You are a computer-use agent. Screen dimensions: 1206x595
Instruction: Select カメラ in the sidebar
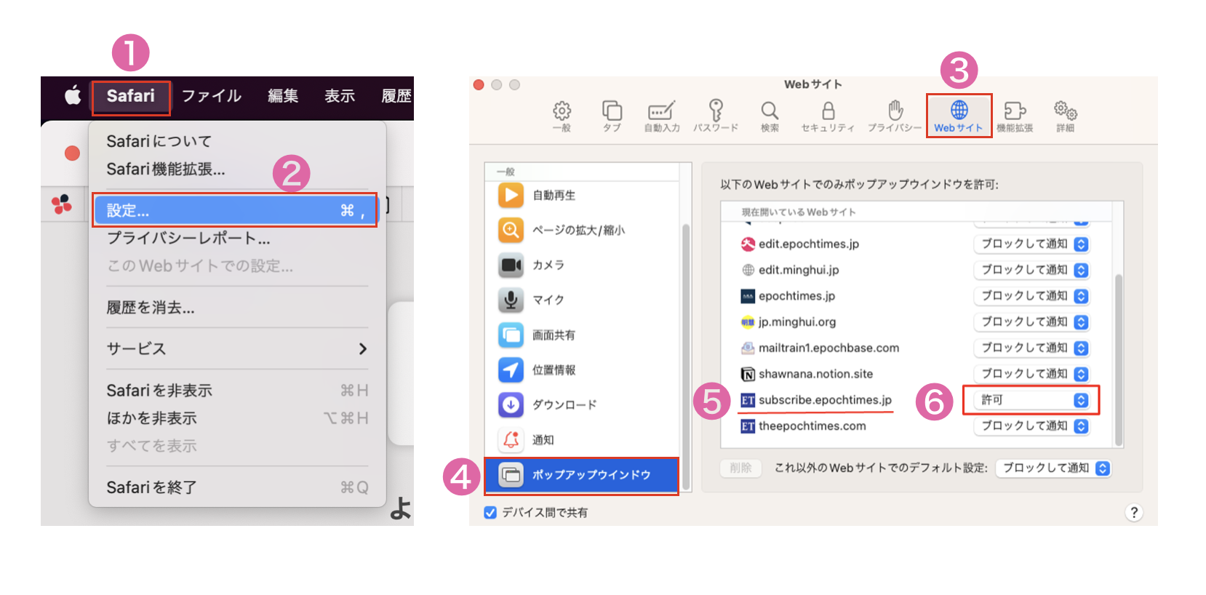point(582,265)
